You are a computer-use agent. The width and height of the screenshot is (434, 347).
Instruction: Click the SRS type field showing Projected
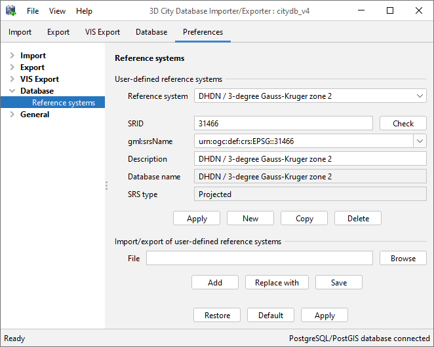(310, 194)
